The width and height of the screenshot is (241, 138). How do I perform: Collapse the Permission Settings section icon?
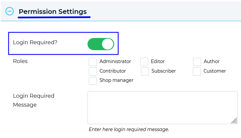(x=10, y=11)
